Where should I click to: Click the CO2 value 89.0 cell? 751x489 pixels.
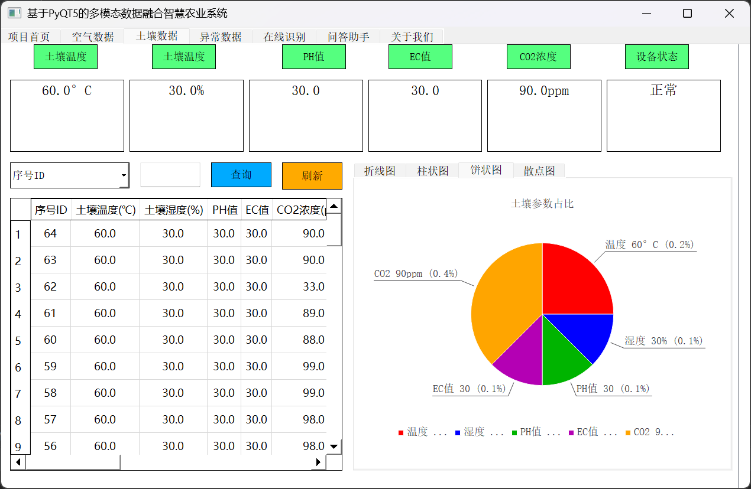(x=300, y=314)
